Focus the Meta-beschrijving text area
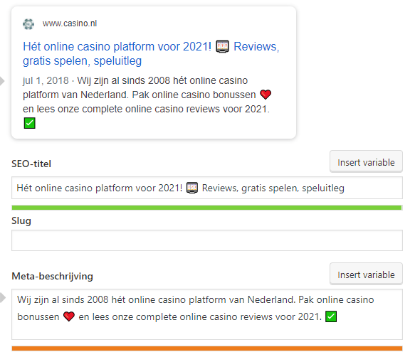 [x=207, y=314]
